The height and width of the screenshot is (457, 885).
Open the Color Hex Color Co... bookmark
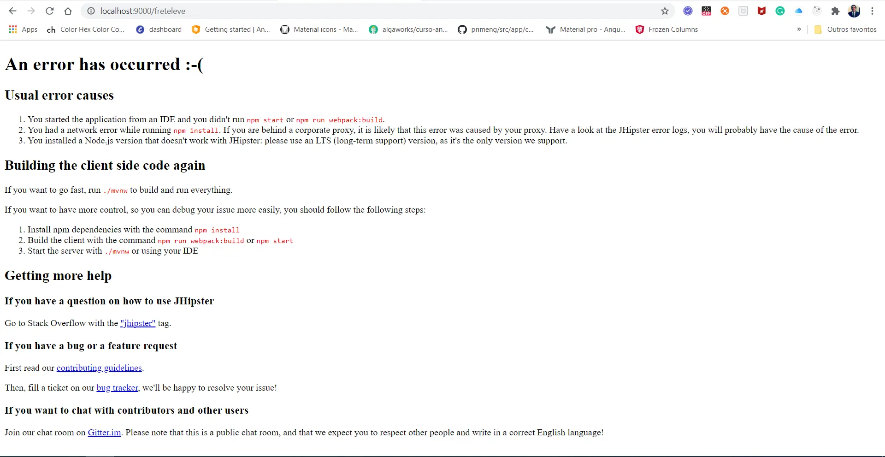86,30
